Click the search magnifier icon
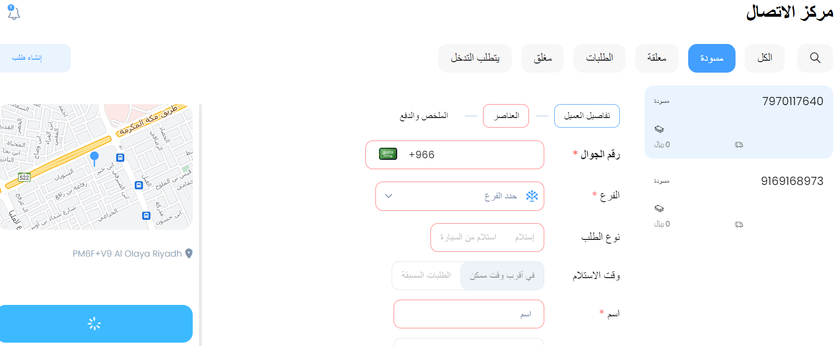This screenshot has height=346, width=835. (x=815, y=58)
